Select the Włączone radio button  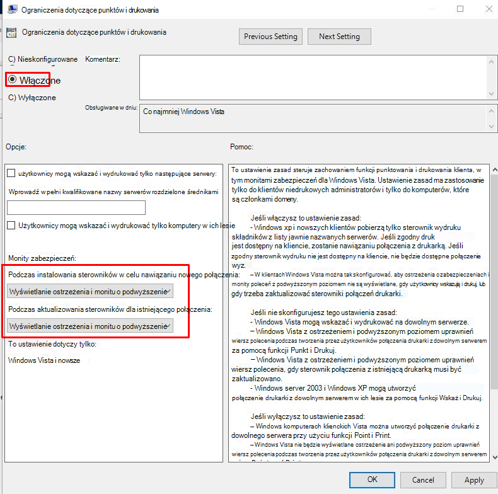pyautogui.click(x=12, y=79)
